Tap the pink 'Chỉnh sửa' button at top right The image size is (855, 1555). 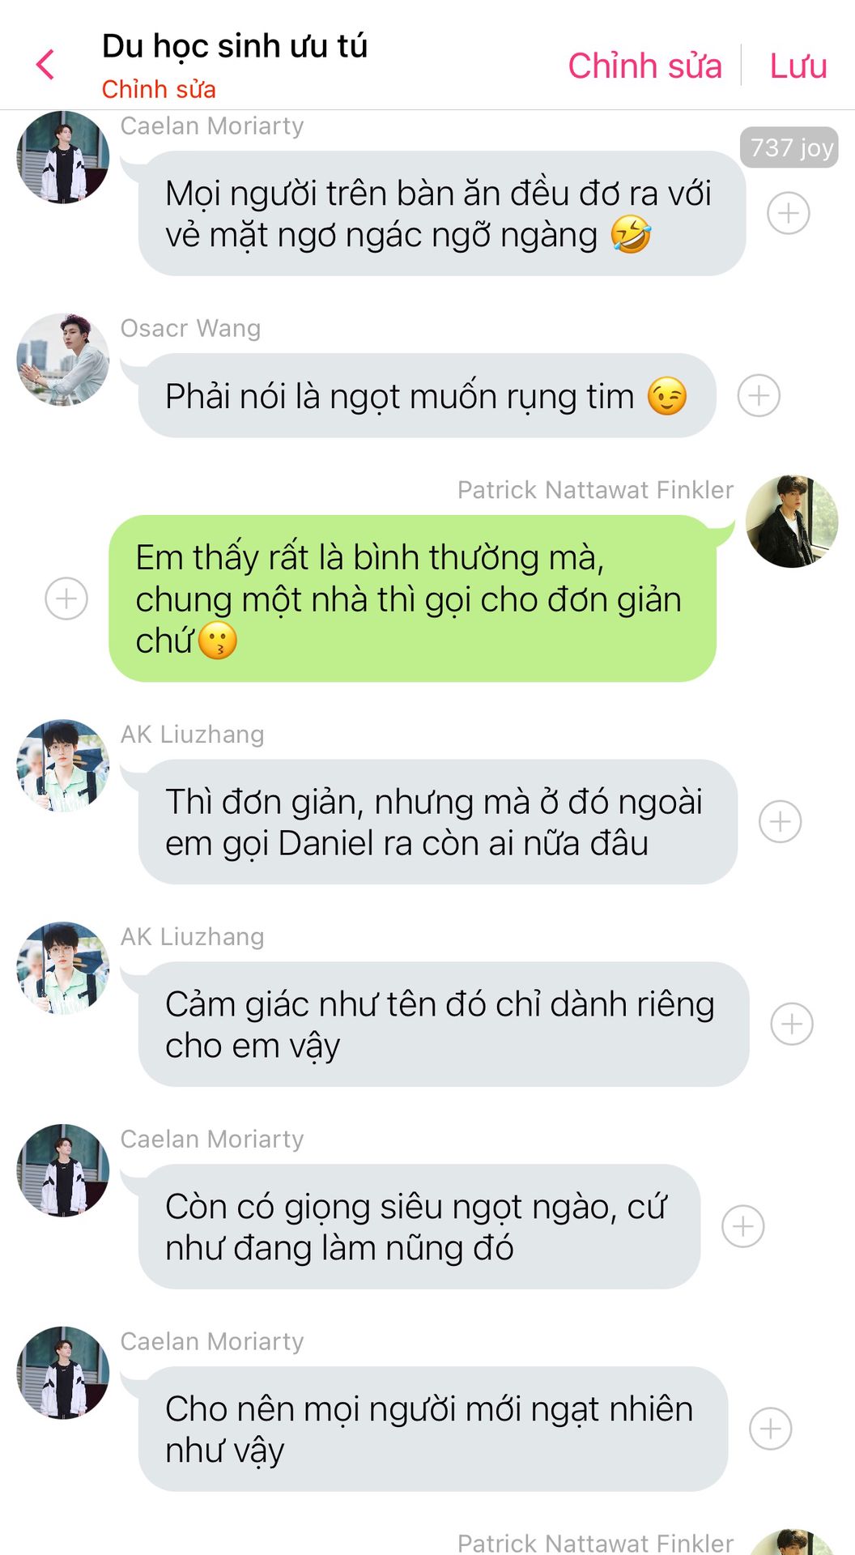tap(644, 66)
